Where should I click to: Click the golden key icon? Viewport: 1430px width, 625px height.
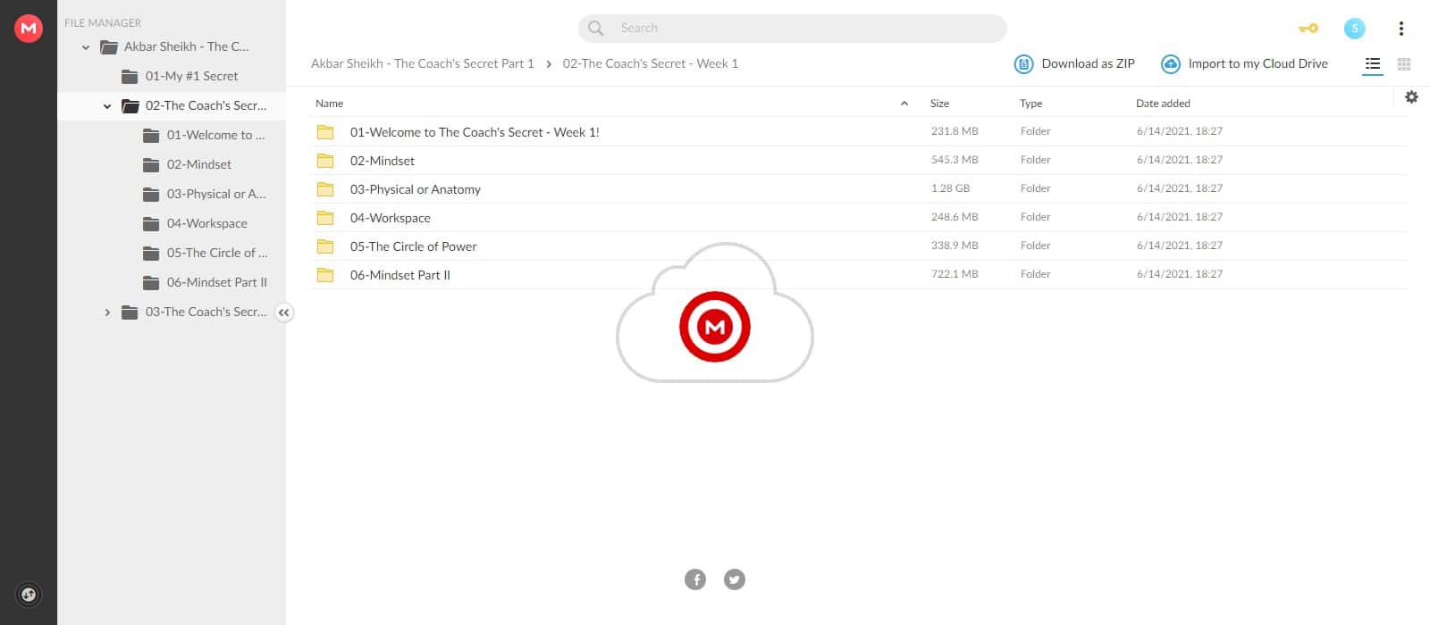pos(1308,29)
